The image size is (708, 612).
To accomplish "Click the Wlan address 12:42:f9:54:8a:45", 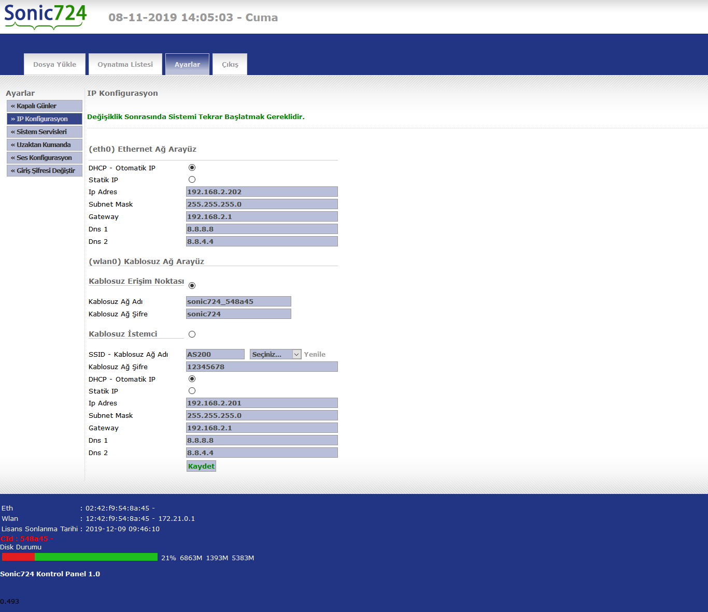I will 117,519.
